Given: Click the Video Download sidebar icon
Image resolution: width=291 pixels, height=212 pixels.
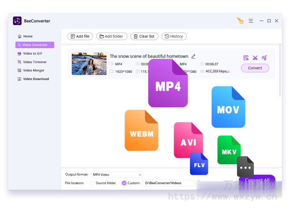Looking at the screenshot, I should pyautogui.click(x=19, y=79).
